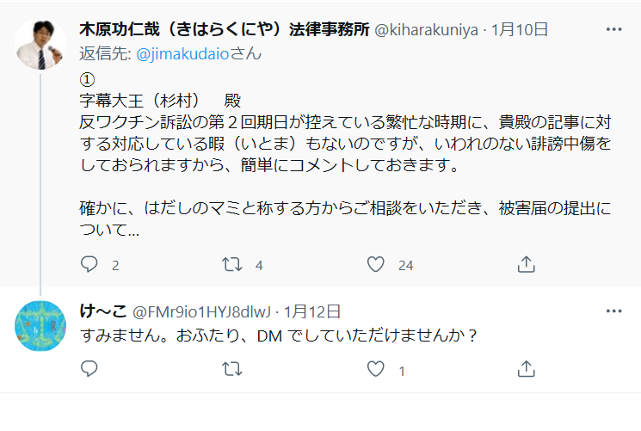641x431 pixels.
Task: Open 木原功仁哉 profile avatar photo
Action: point(40,42)
